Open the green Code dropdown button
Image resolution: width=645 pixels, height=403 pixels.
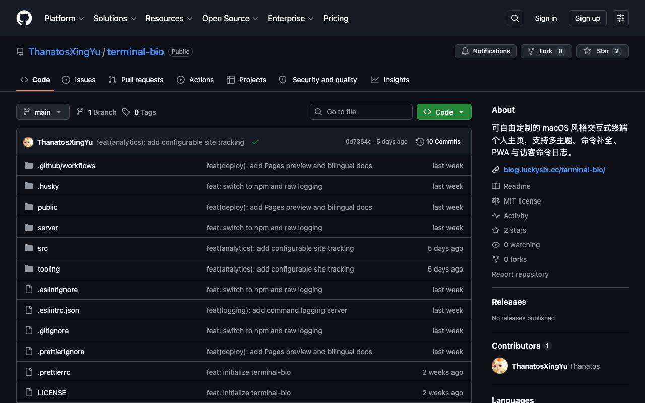point(444,112)
